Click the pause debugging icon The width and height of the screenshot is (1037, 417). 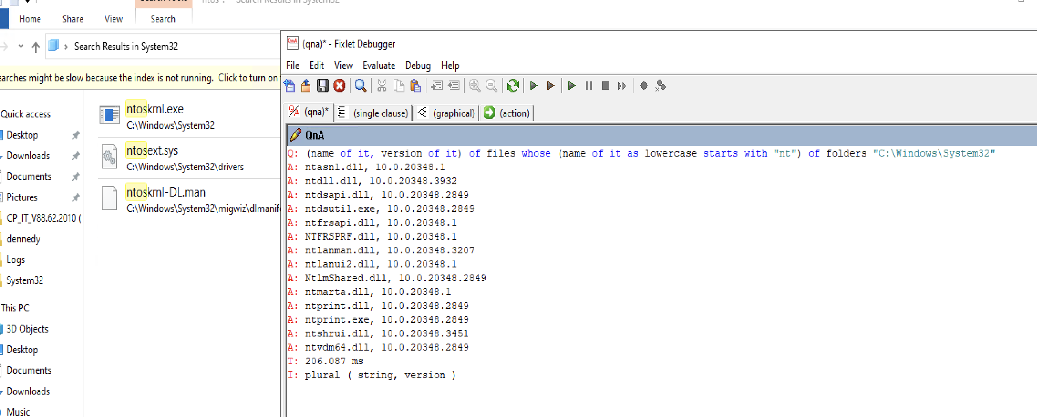[589, 86]
